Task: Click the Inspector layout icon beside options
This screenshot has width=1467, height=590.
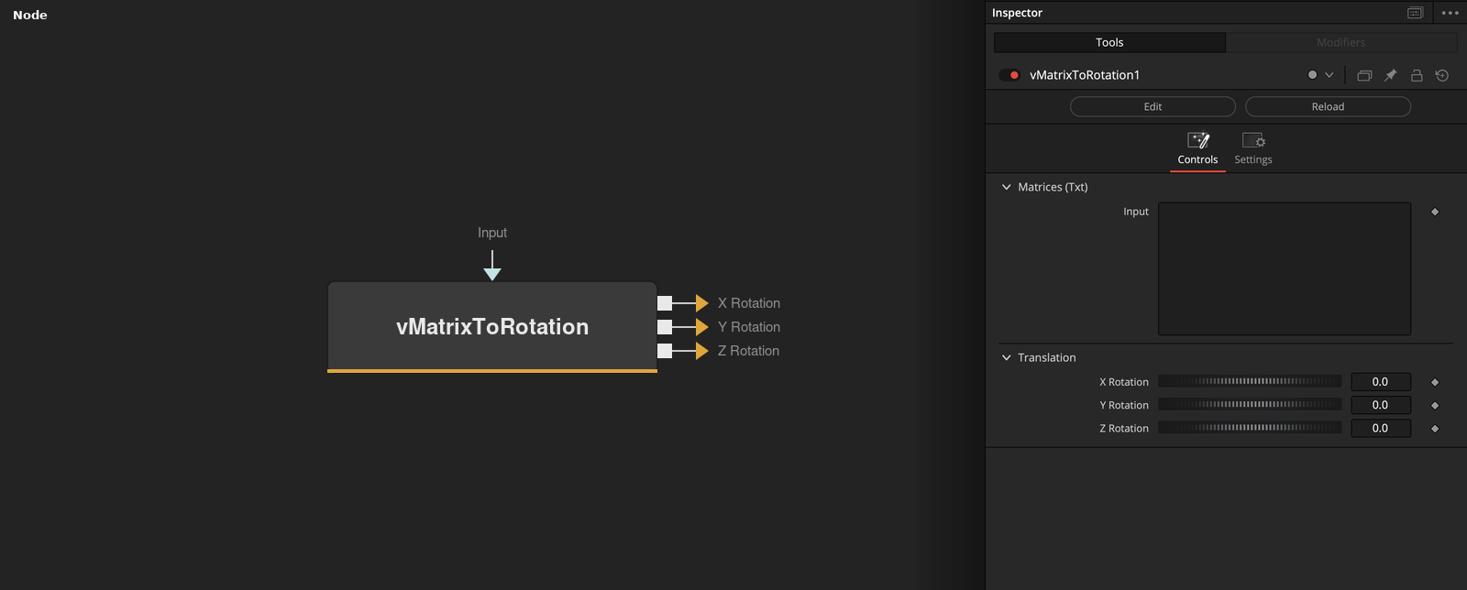Action: tap(1416, 13)
